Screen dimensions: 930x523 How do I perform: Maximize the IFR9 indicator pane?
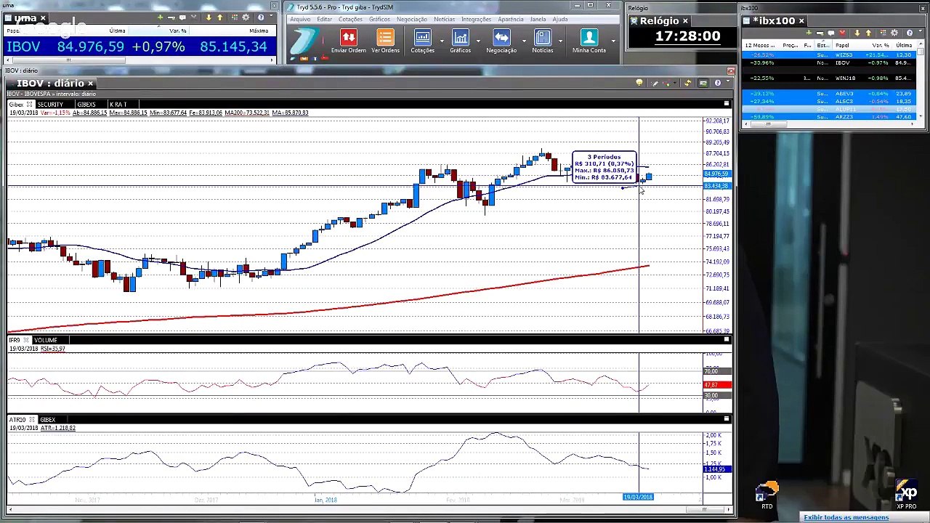click(726, 339)
